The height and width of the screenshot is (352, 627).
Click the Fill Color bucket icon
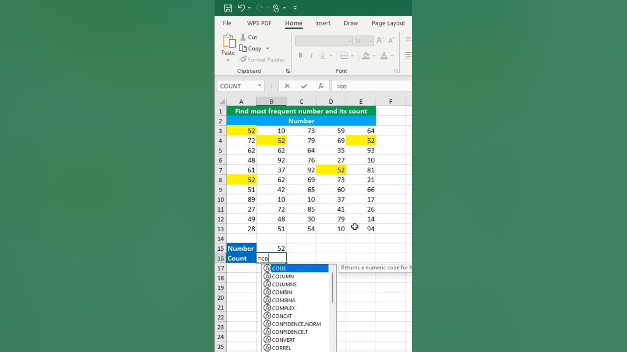[x=365, y=55]
